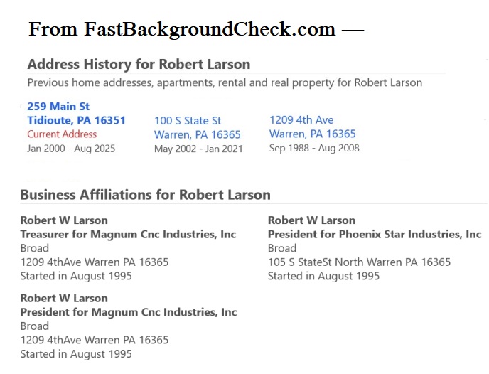Open the 100 S State St link
This screenshot has height=374, width=489.
pyautogui.click(x=188, y=120)
